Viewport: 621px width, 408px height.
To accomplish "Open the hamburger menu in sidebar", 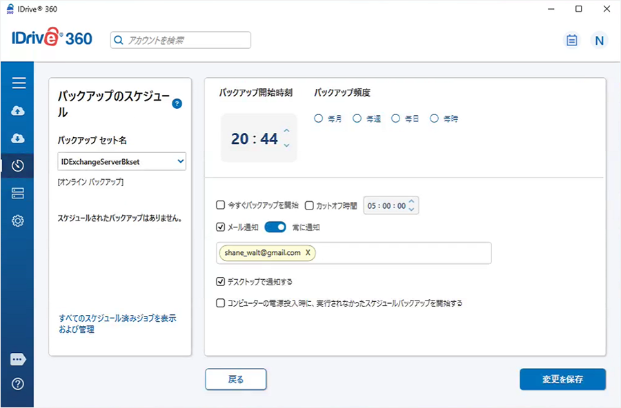I will point(19,83).
